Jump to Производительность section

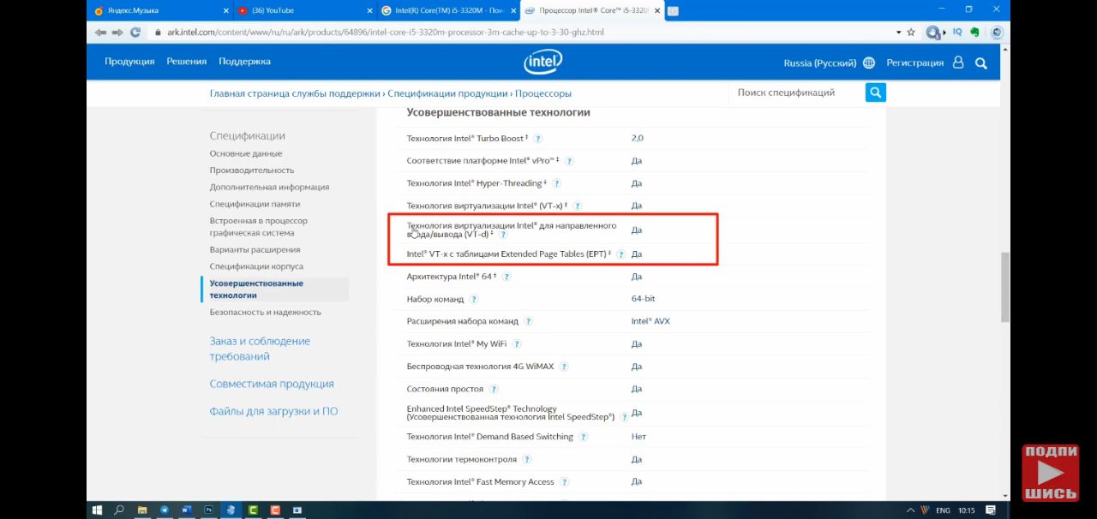252,170
